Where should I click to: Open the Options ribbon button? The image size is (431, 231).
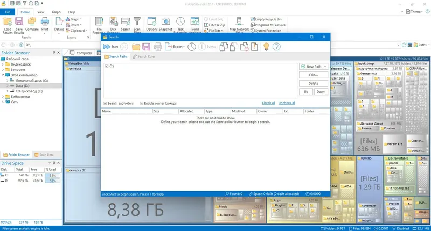[152, 24]
